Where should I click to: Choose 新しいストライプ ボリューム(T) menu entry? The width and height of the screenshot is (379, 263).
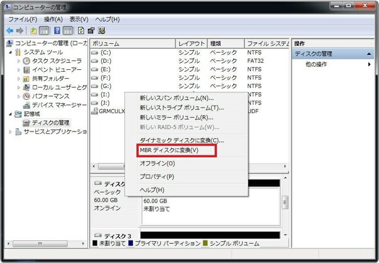click(x=187, y=108)
